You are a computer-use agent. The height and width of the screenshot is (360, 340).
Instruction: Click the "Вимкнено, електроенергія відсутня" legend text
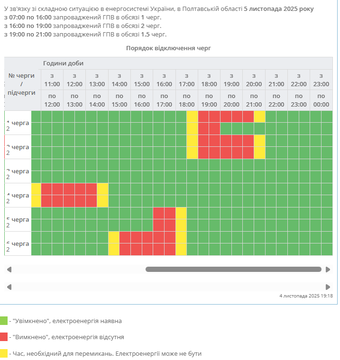point(68,337)
